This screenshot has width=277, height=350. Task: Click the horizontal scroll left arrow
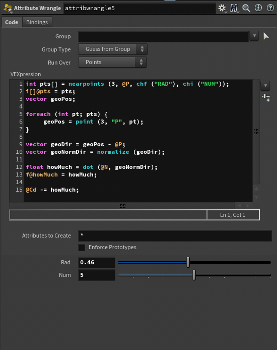coord(239,205)
